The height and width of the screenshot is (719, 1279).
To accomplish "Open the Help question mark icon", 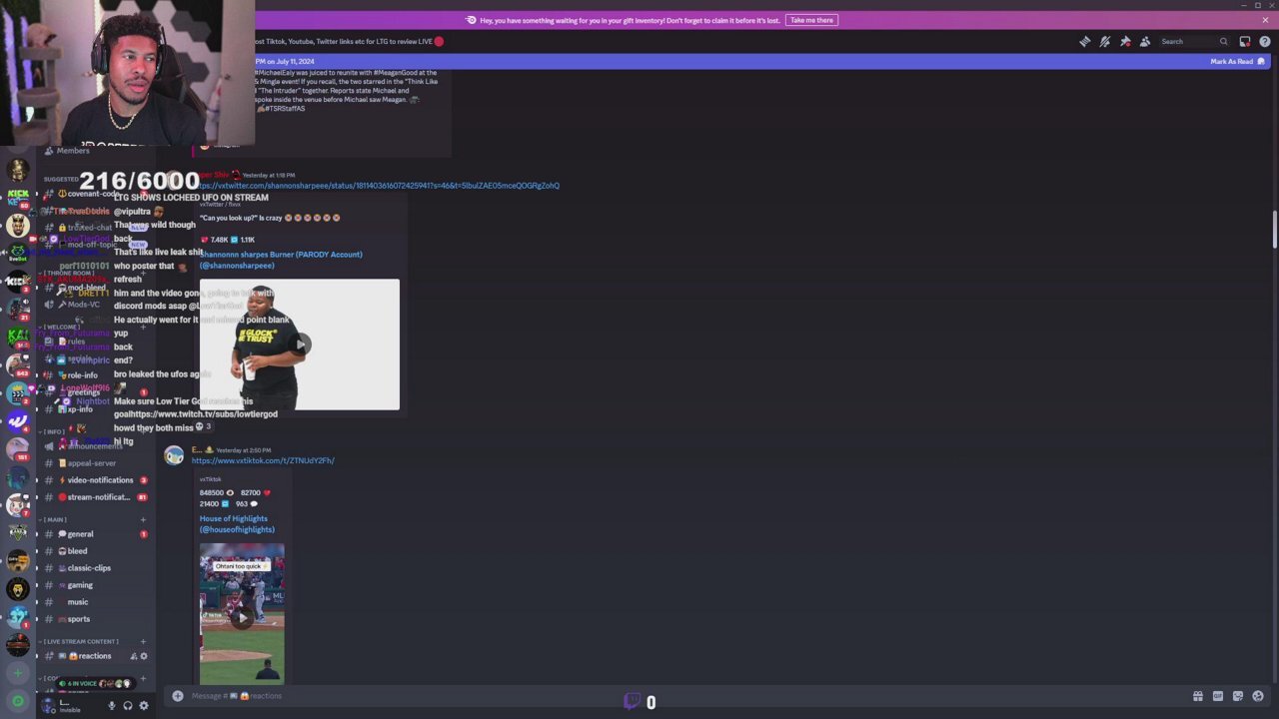I will click(x=1265, y=41).
